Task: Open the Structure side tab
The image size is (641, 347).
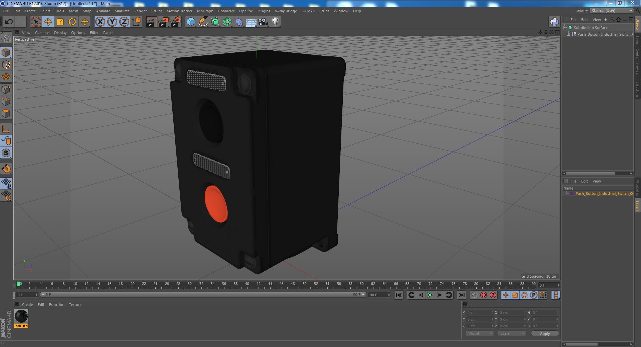Action: (x=637, y=89)
